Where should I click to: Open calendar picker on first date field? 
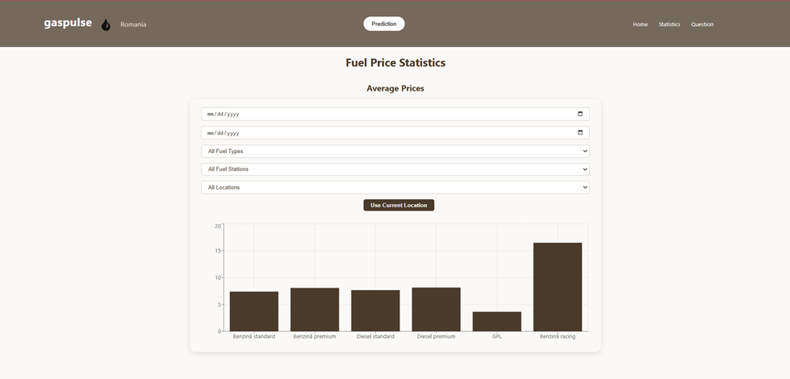click(580, 114)
